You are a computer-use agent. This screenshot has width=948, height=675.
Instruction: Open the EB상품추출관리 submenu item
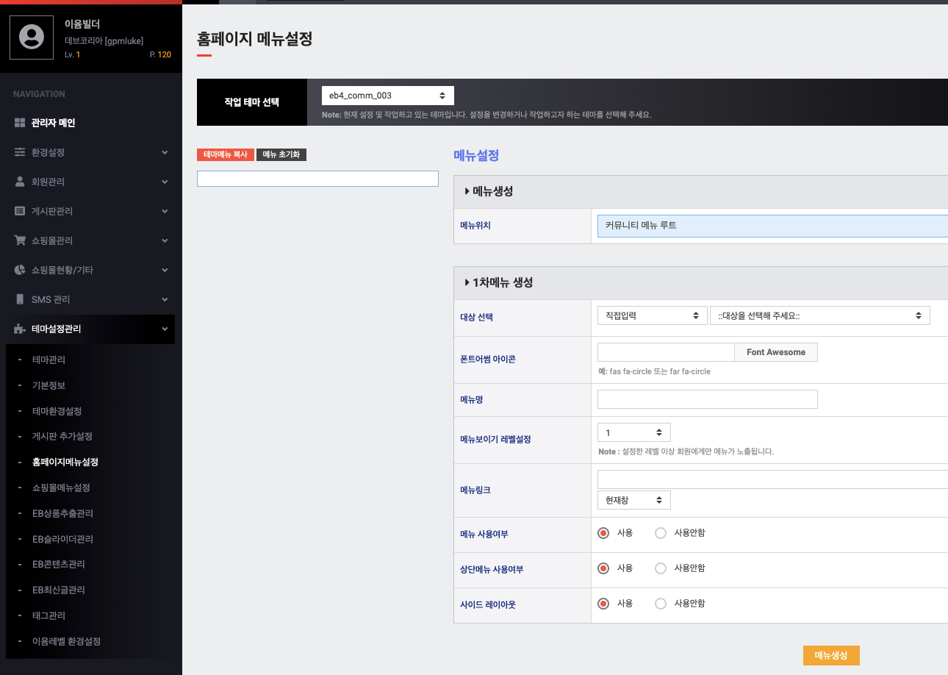[x=62, y=513]
